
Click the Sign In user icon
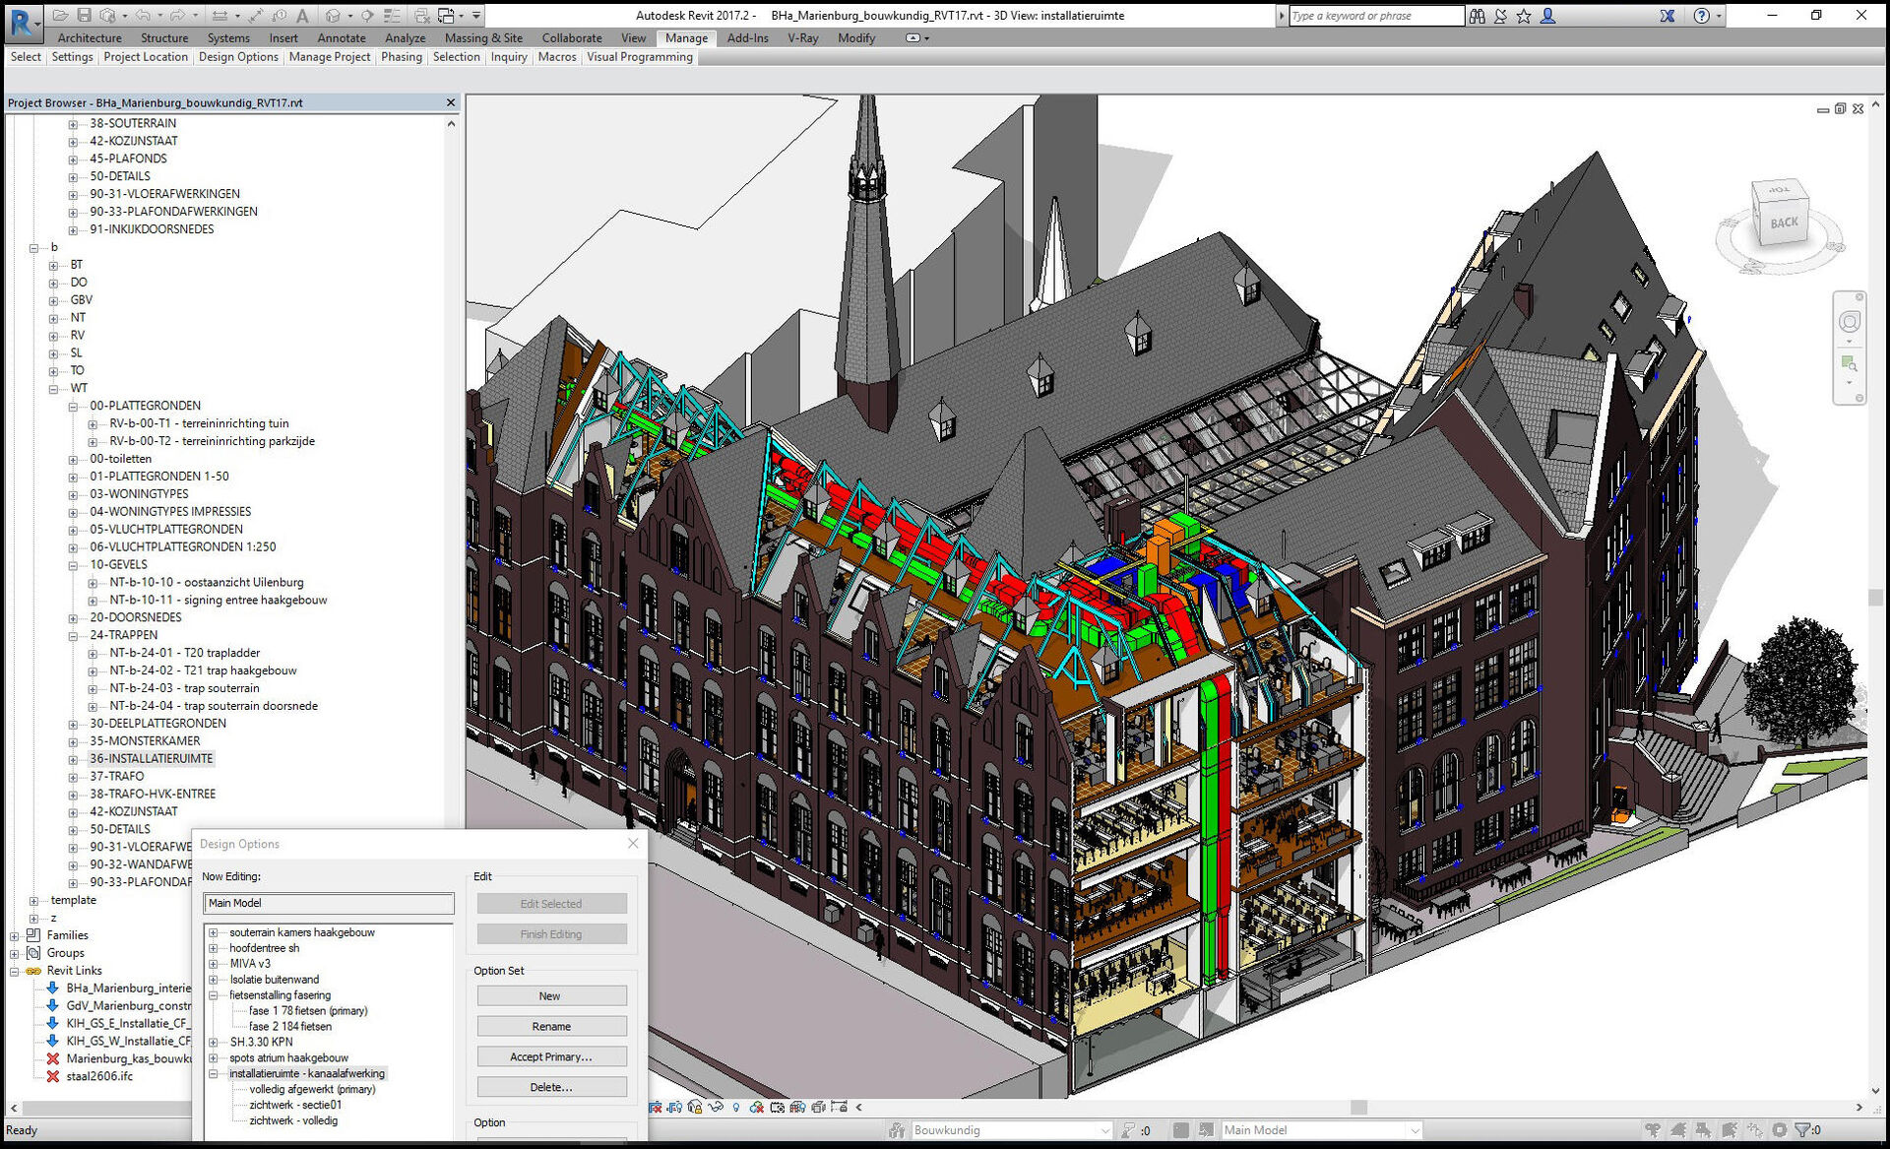(x=1547, y=16)
